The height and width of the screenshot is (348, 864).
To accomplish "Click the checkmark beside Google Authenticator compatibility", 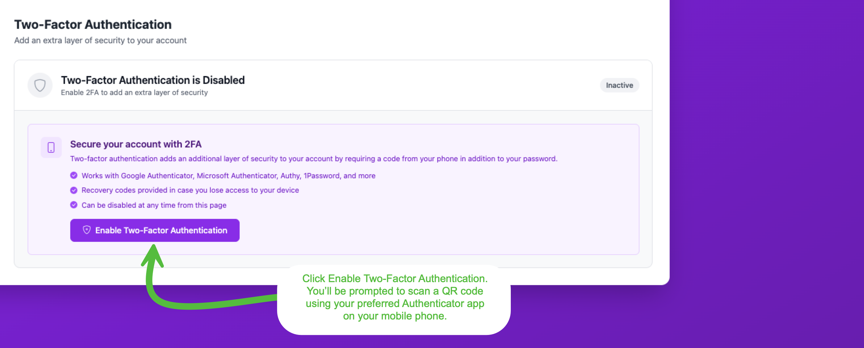I will (74, 175).
